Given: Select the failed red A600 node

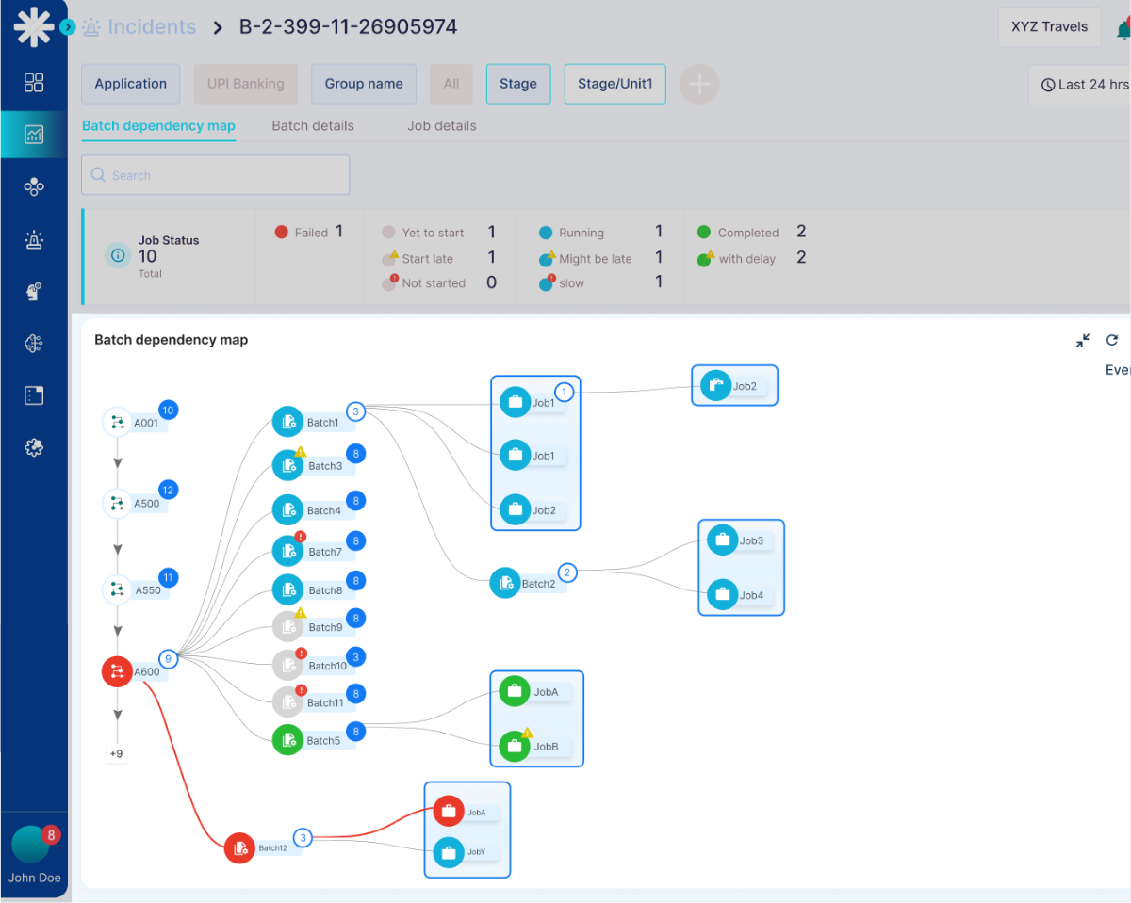Looking at the screenshot, I should [117, 671].
